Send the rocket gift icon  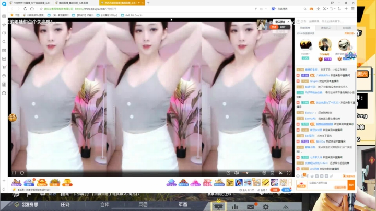239,183
